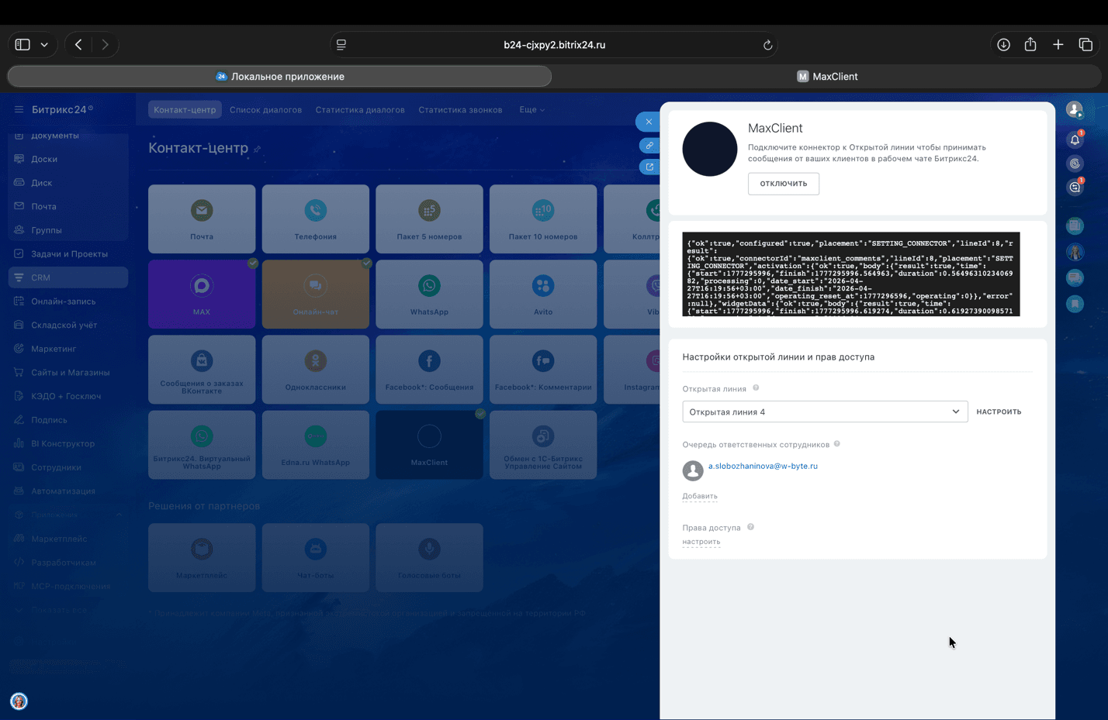This screenshot has height=720, width=1108.
Task: Pin Контакт-центр page with pin icon
Action: click(258, 149)
